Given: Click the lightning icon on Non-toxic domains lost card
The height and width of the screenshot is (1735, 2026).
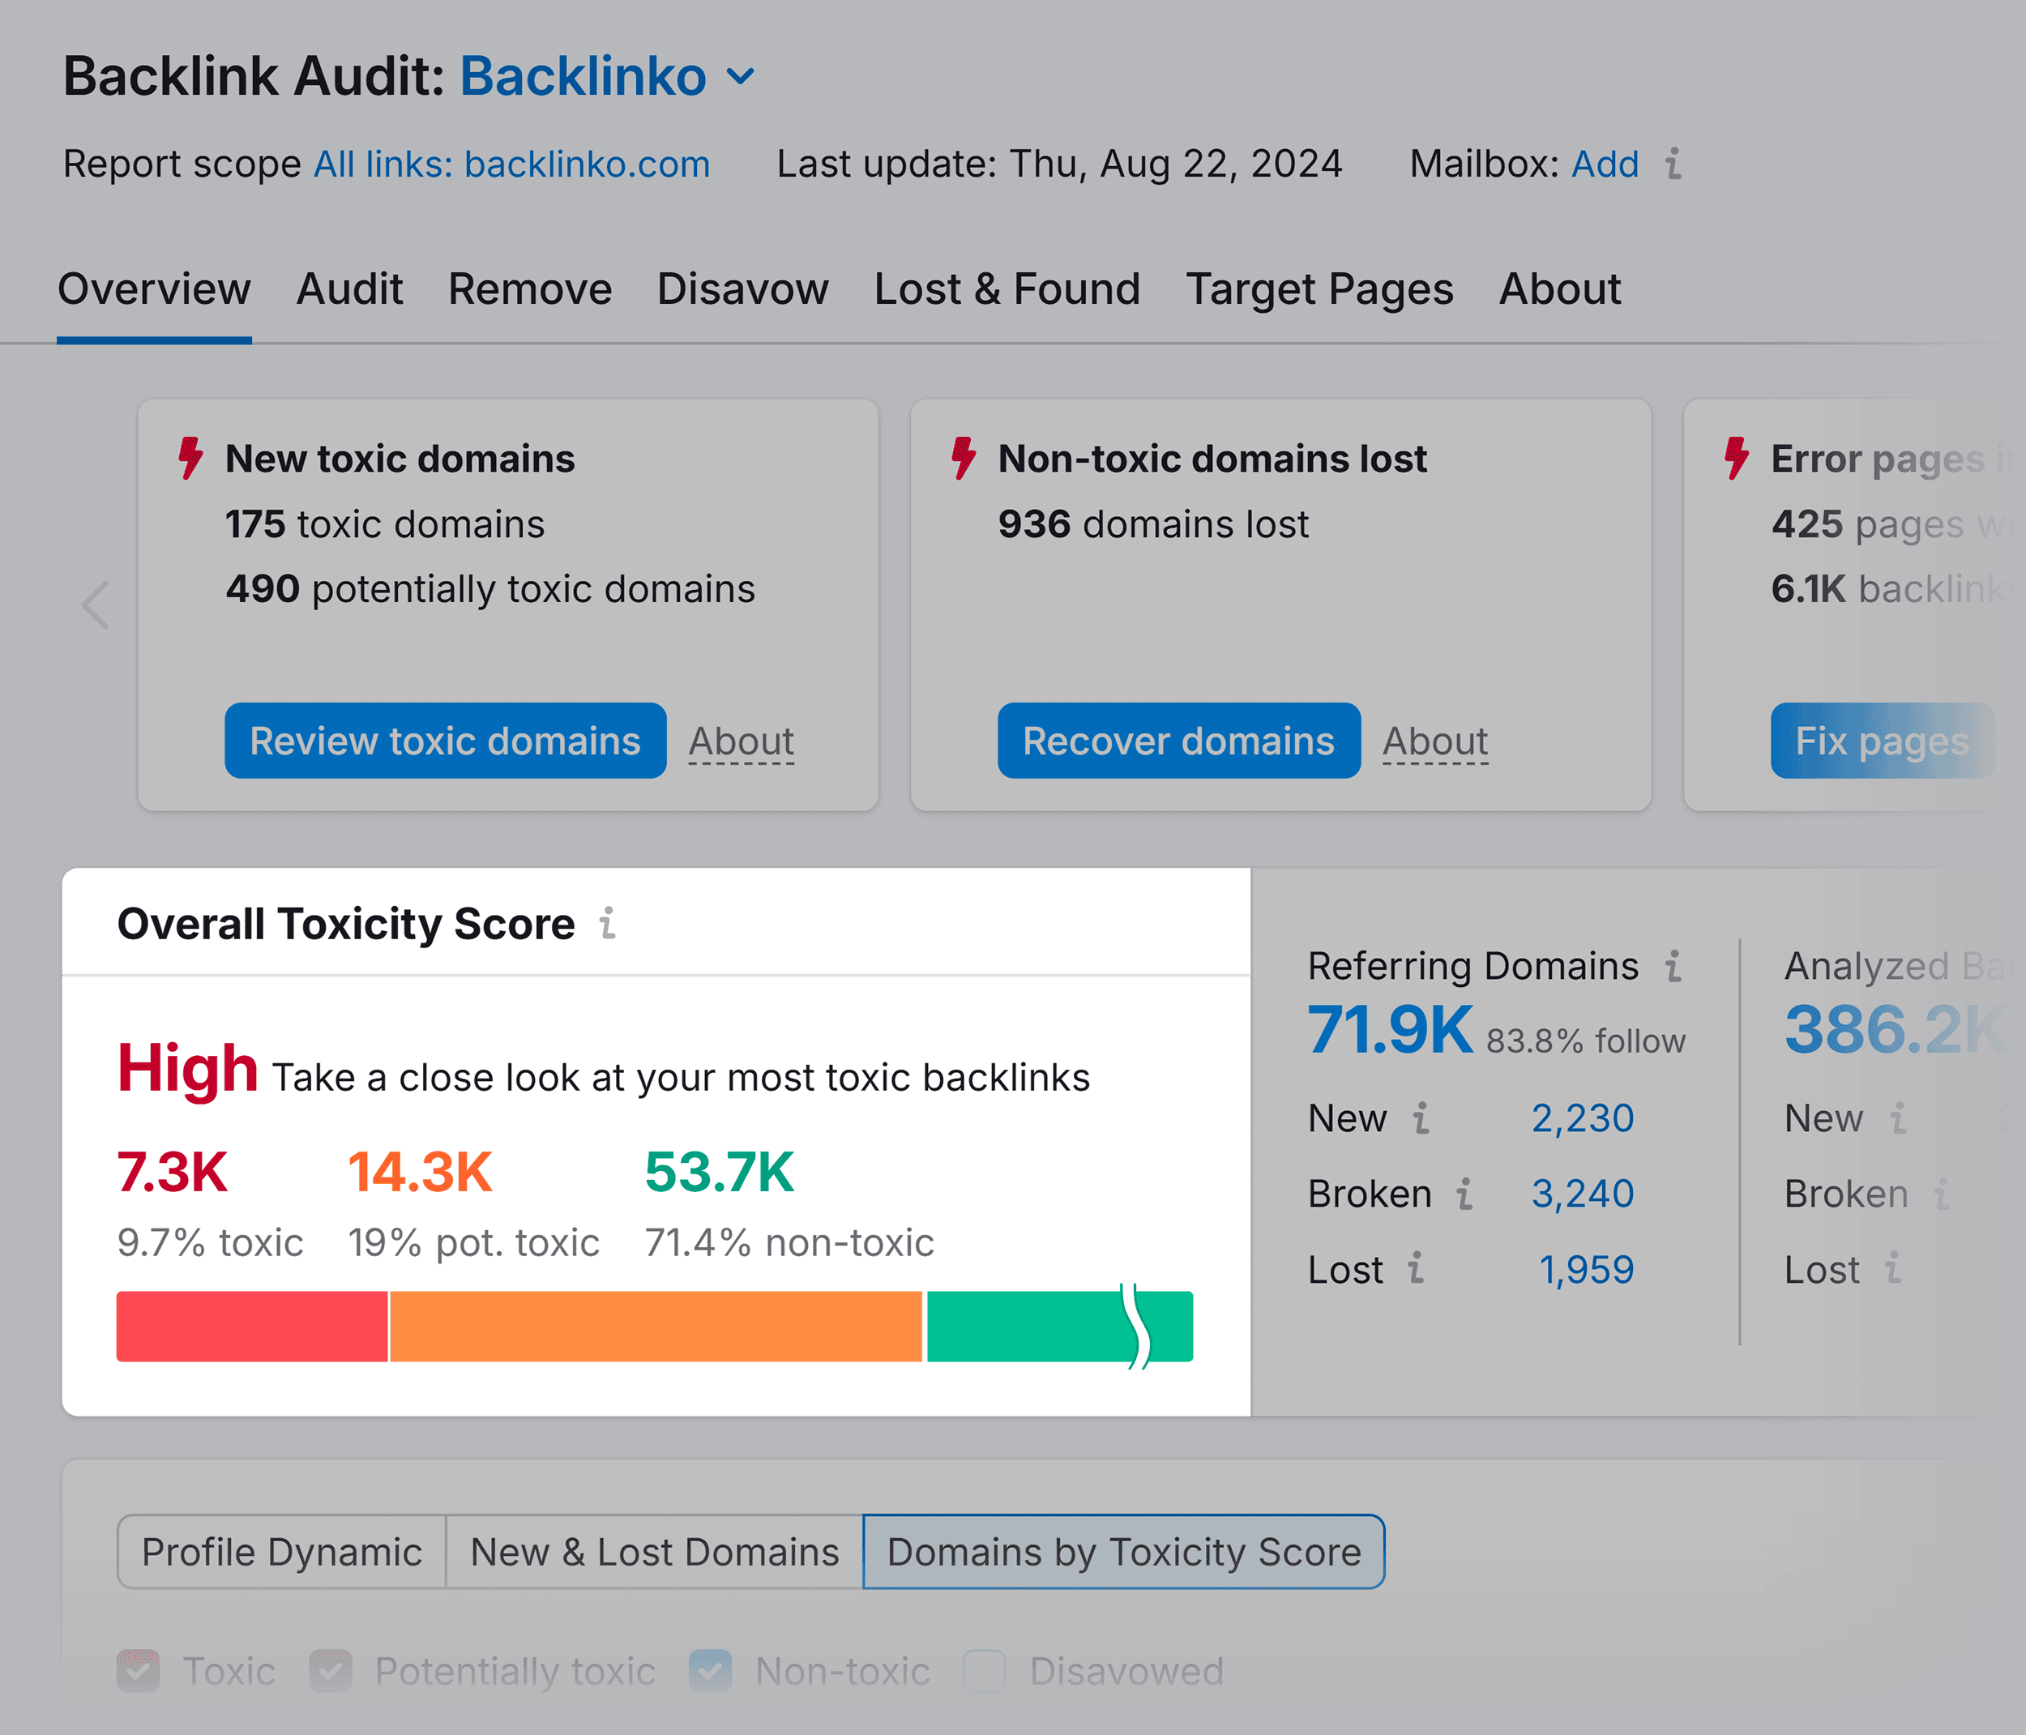Looking at the screenshot, I should click(963, 458).
